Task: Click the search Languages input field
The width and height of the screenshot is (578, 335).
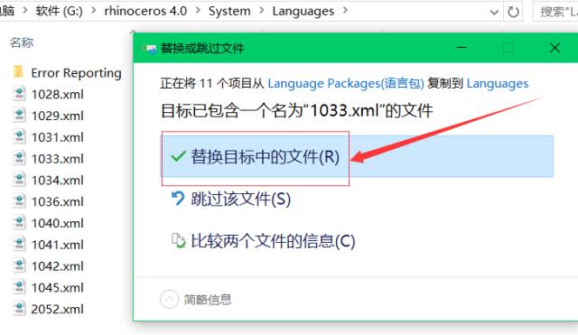Action: (x=556, y=12)
